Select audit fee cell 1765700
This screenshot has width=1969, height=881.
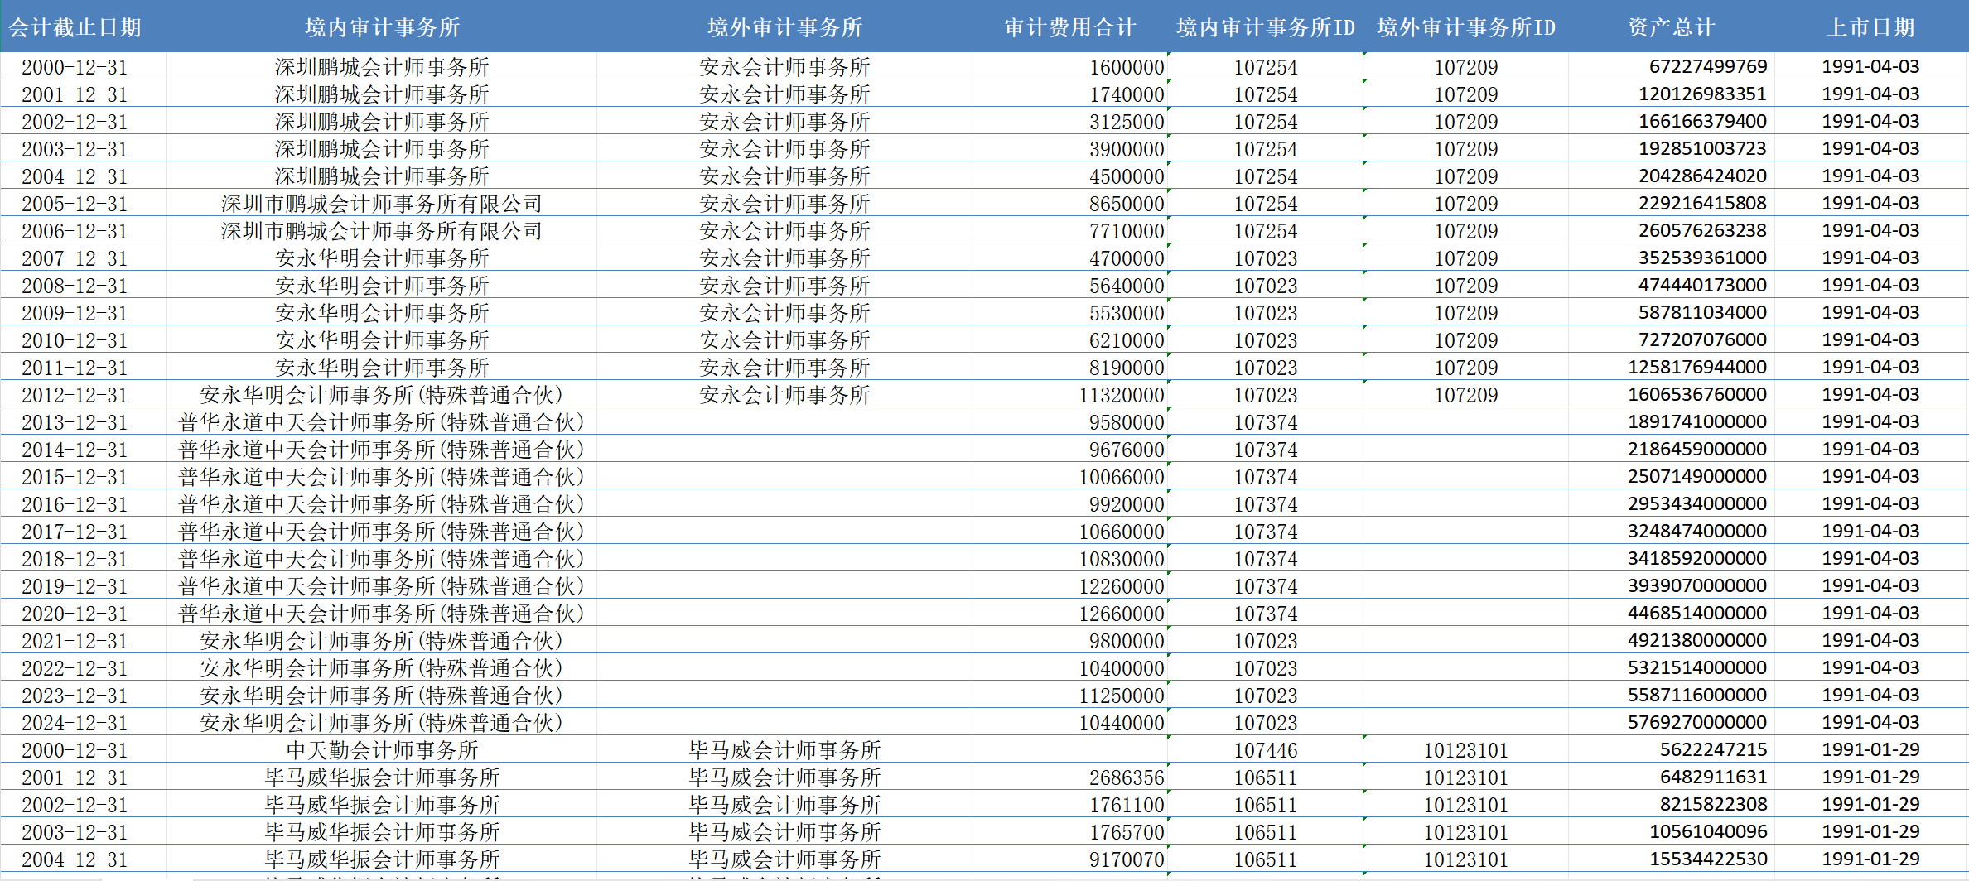1069,832
